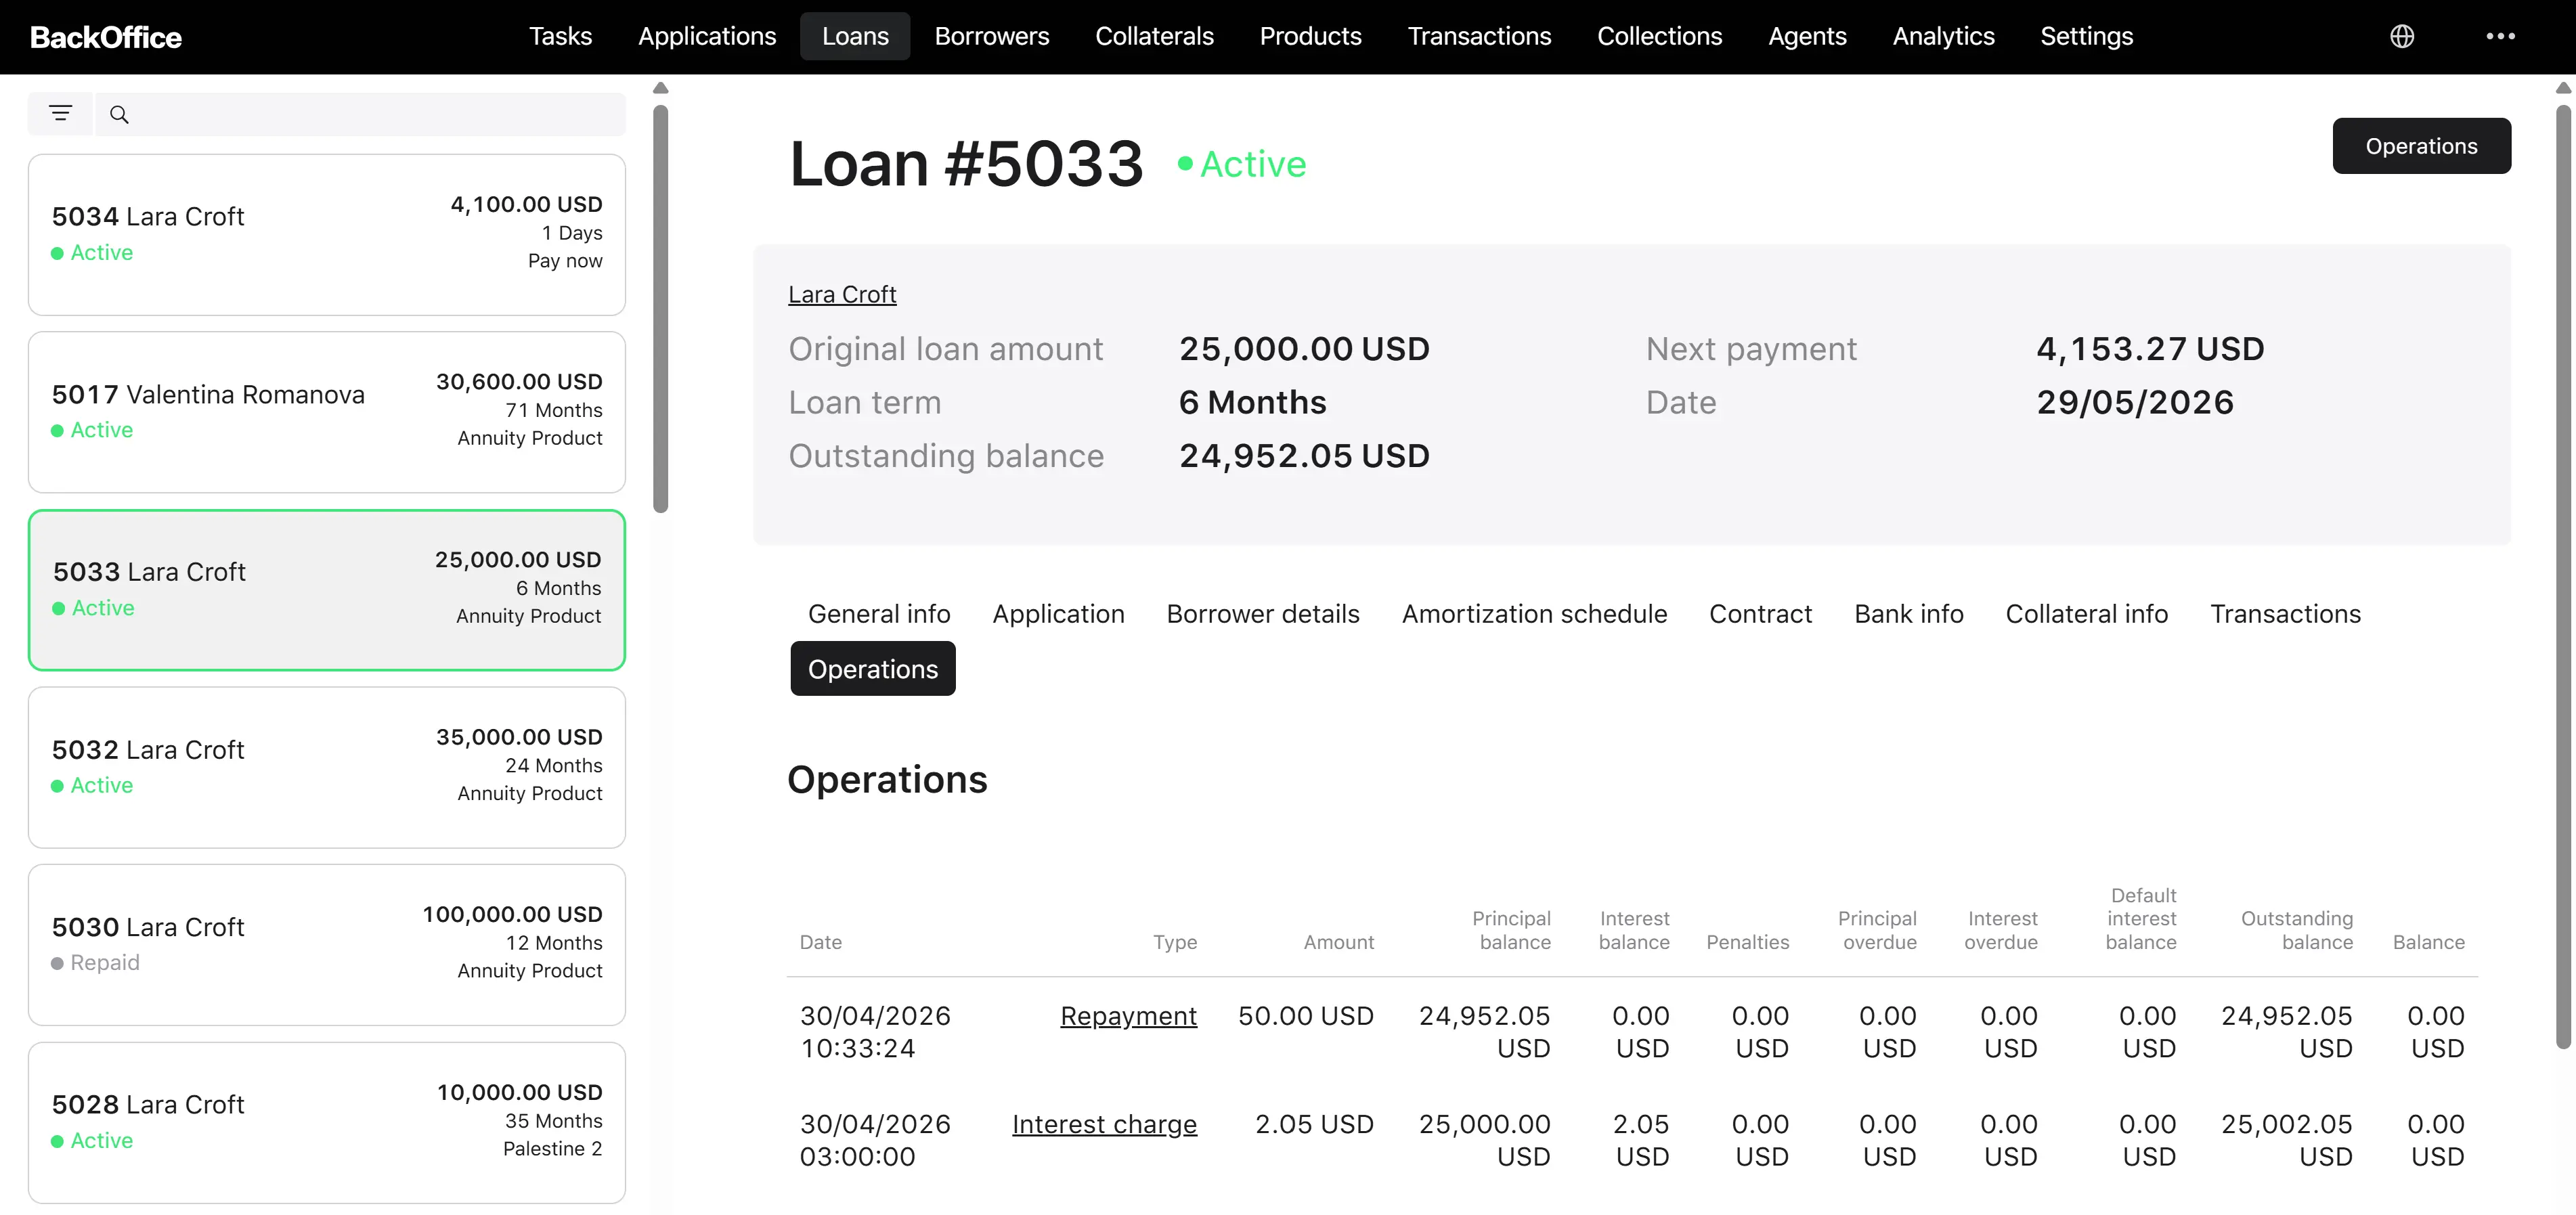The height and width of the screenshot is (1215, 2576).
Task: Click the loan list scroll up arrow
Action: [660, 88]
